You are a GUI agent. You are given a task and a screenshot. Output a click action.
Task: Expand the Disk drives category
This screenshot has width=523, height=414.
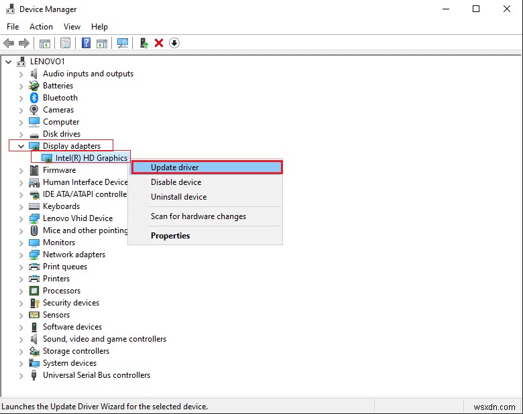[21, 135]
